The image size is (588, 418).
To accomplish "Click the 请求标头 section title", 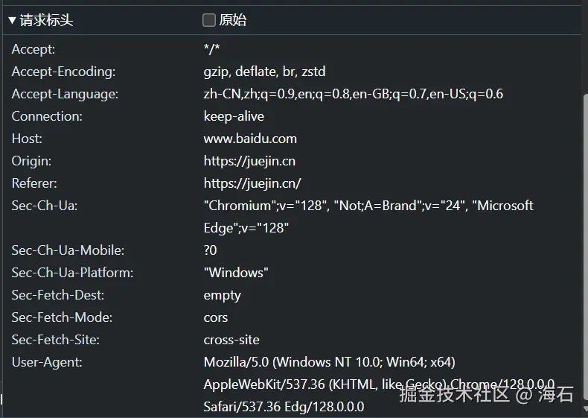I will click(x=46, y=21).
